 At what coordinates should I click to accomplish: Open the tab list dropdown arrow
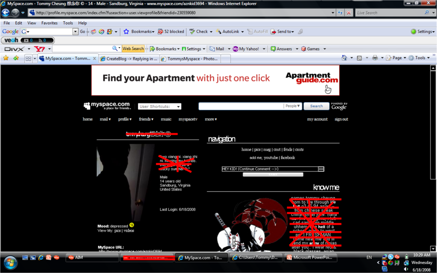[x=35, y=58]
